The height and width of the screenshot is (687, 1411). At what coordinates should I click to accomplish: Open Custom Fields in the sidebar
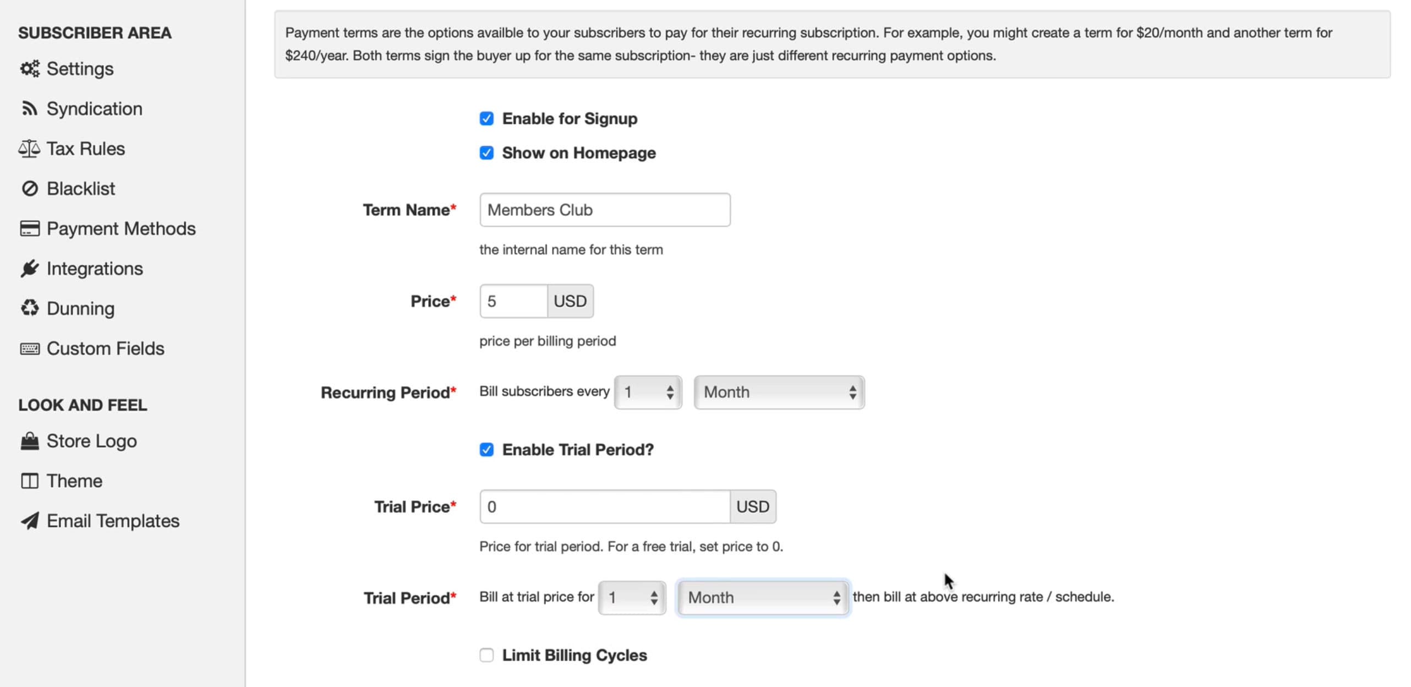[x=105, y=348]
